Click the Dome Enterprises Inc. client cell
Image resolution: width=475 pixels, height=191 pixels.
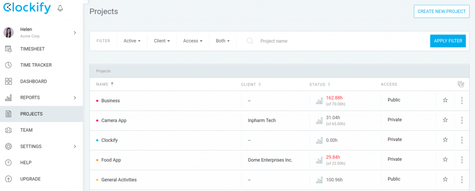tap(270, 160)
